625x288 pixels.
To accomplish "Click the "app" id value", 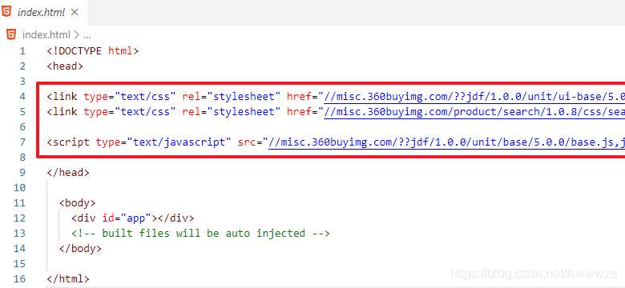I will pos(136,218).
